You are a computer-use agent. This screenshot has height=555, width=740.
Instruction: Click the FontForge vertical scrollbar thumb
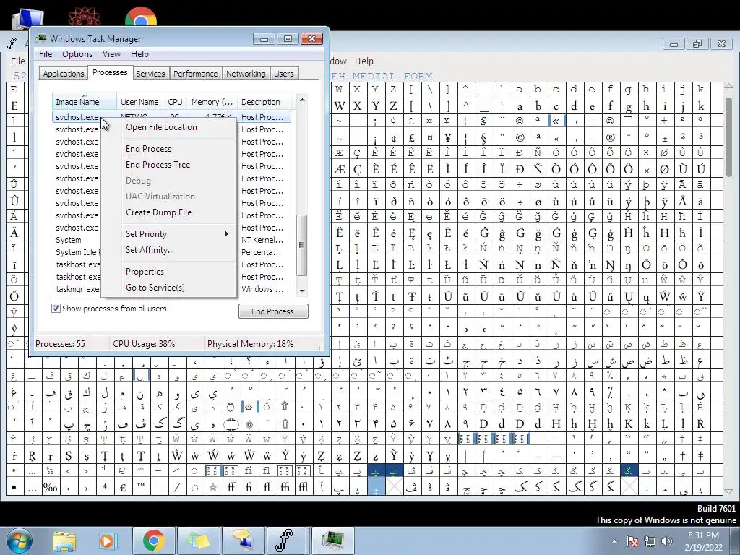click(728, 136)
